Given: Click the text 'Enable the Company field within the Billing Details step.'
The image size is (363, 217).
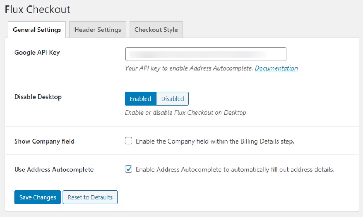Looking at the screenshot, I should pos(215,141).
